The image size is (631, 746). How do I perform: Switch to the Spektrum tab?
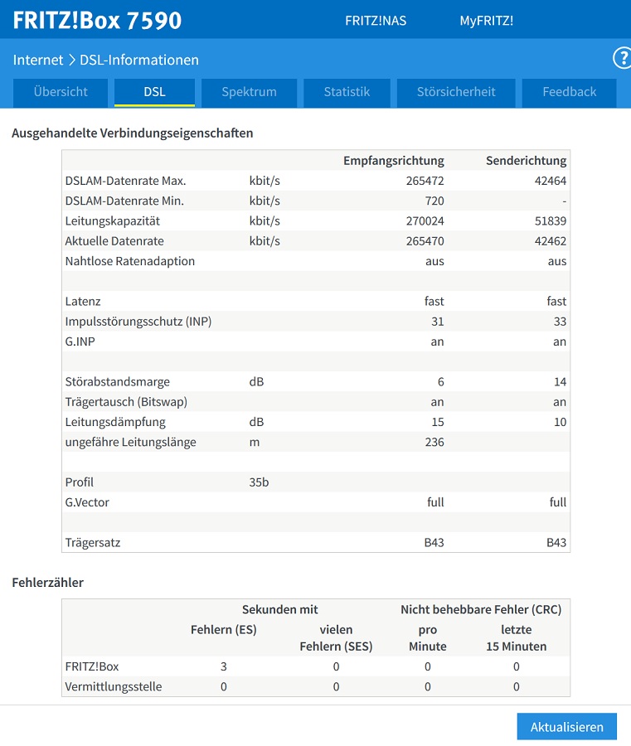[249, 92]
